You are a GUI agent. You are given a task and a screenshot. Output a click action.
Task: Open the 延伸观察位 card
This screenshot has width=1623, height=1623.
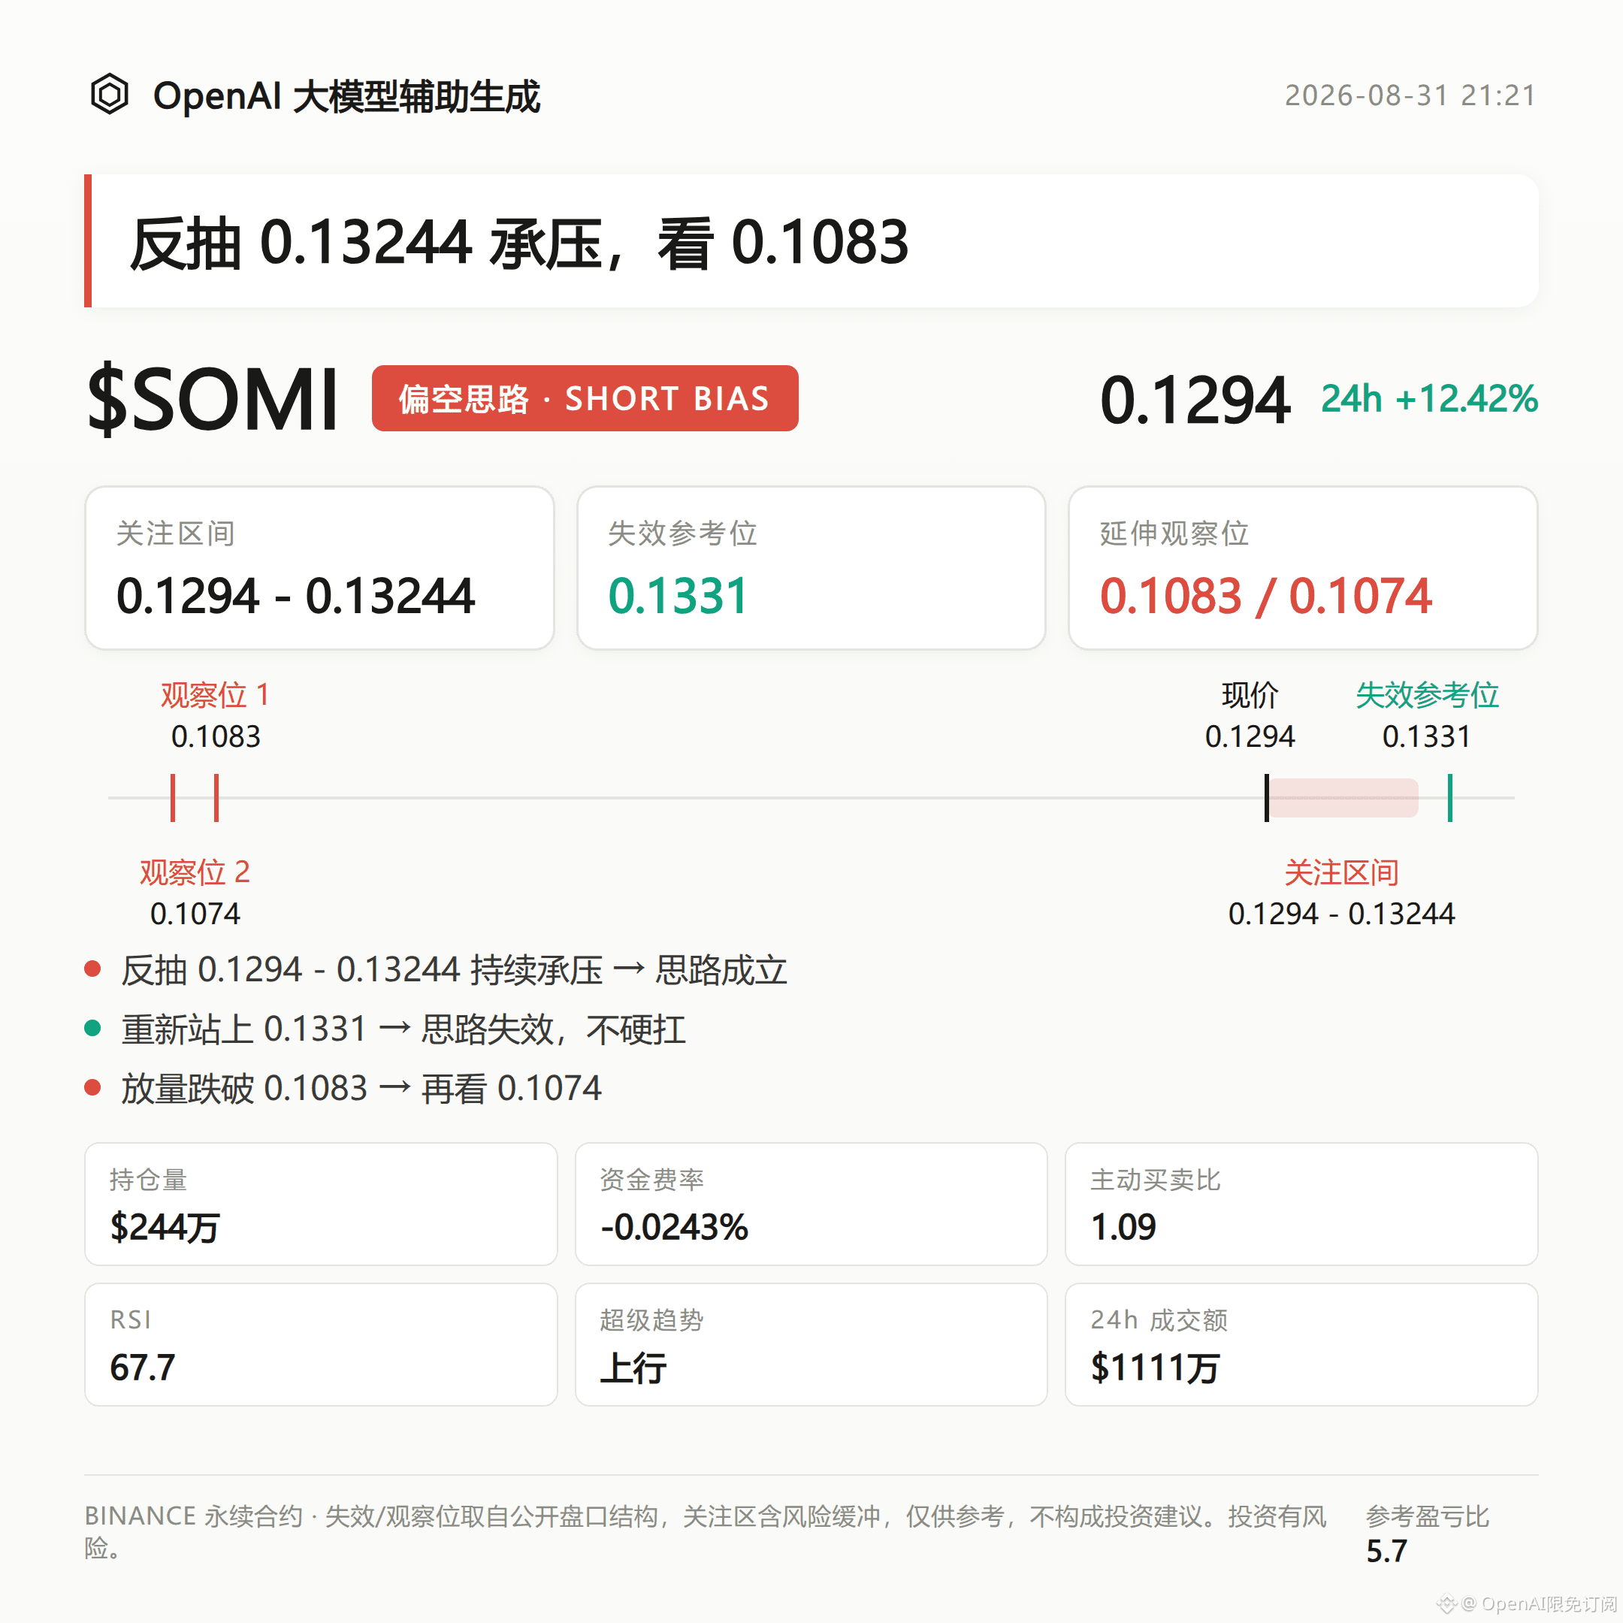click(x=1303, y=568)
